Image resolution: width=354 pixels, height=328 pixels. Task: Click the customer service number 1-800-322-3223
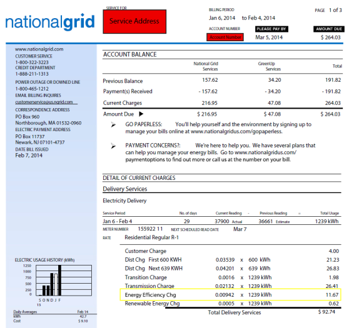pos(32,62)
